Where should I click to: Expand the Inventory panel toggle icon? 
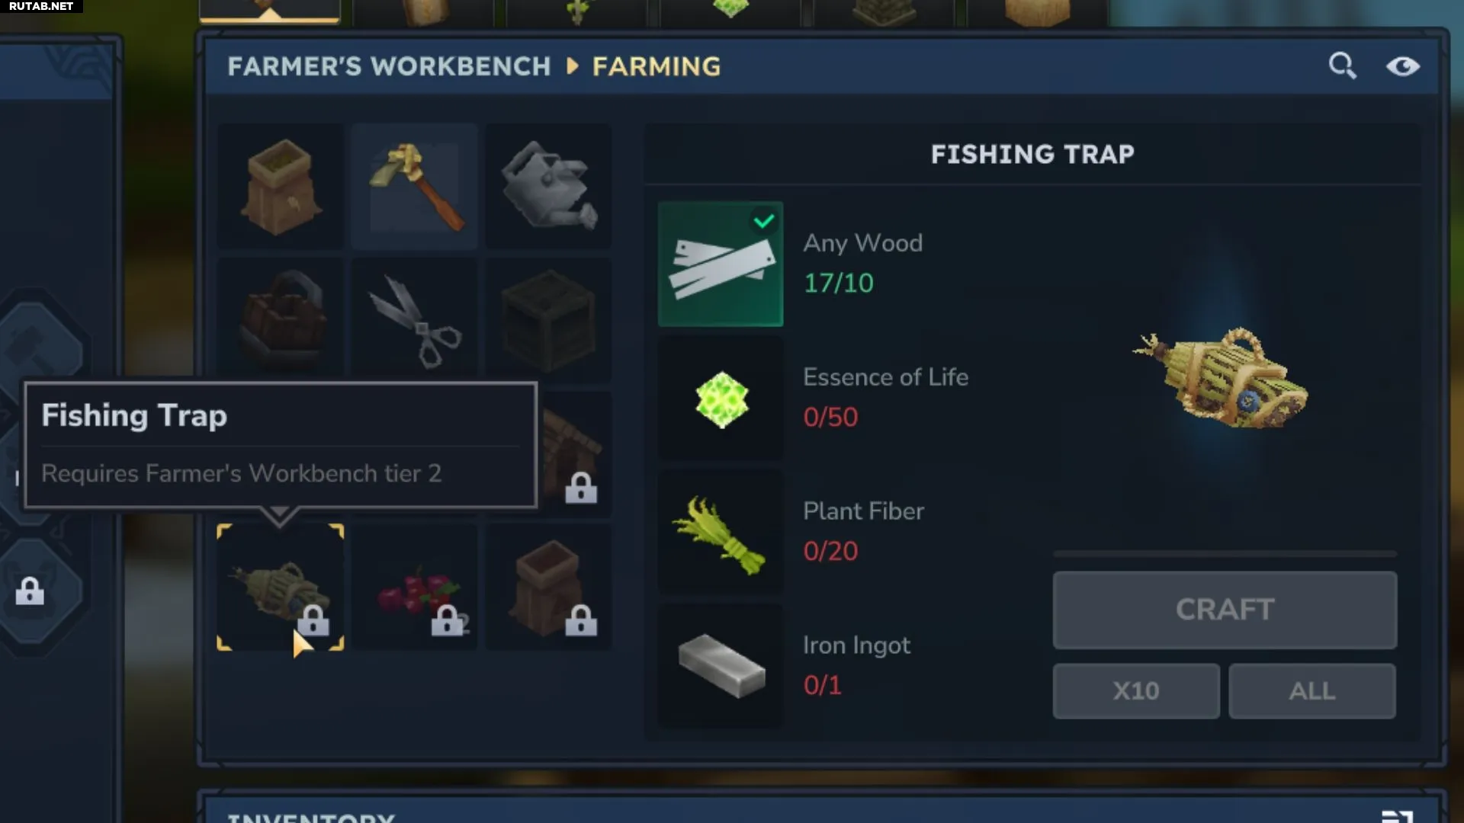coord(1398,817)
